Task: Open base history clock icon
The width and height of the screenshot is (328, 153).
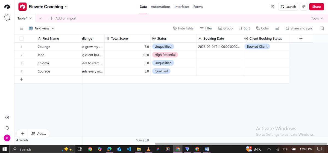Action: [x=273, y=7]
